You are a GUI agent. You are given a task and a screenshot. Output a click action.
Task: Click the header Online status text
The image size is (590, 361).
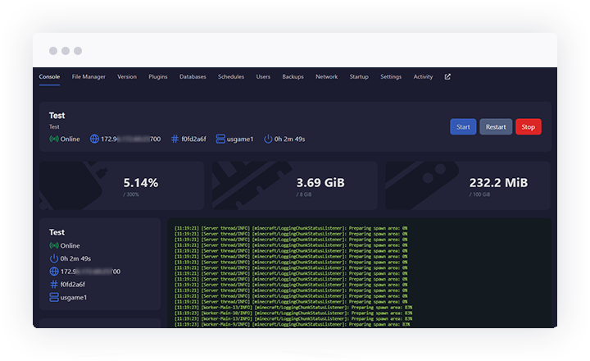click(x=70, y=139)
